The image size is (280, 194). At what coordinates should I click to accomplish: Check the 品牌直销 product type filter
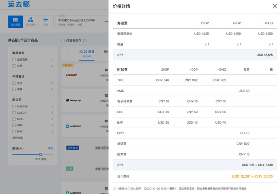pos(14,60)
